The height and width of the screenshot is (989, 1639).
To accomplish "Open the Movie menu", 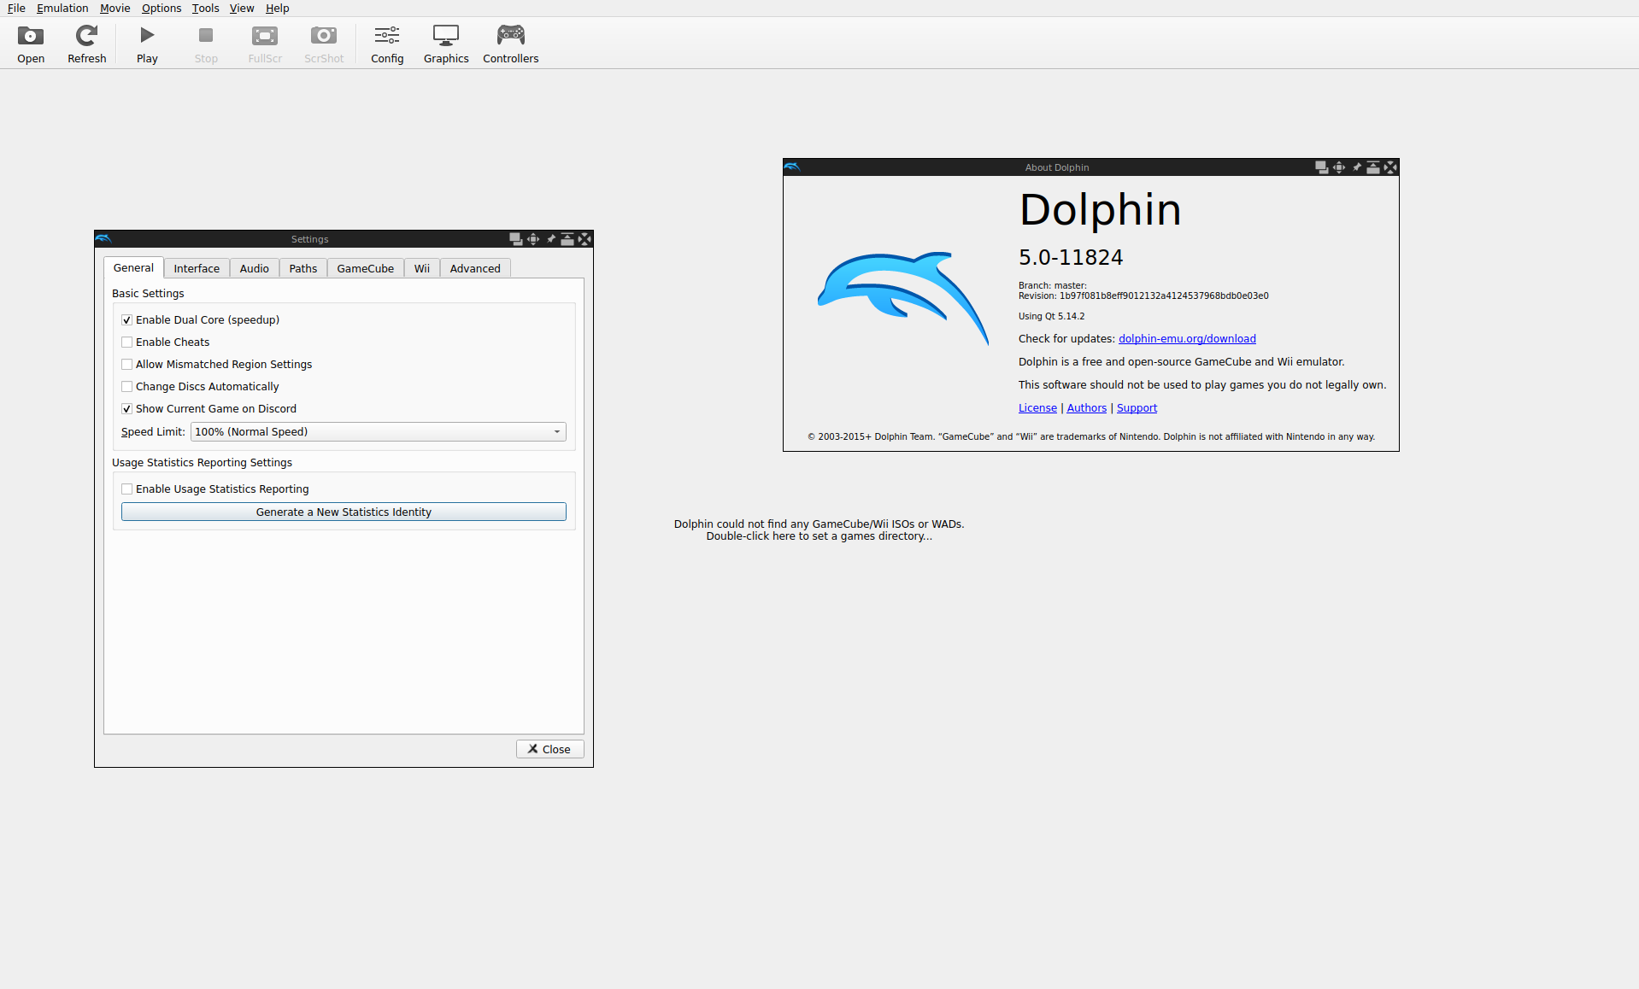I will click(x=115, y=9).
